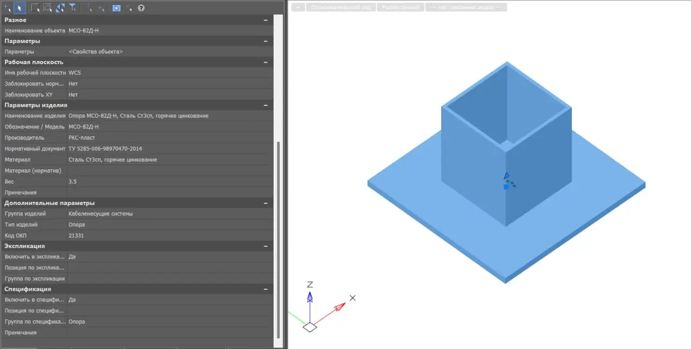Click the properties panel vertical scrollbar
This screenshot has height=349, width=691.
click(x=279, y=237)
